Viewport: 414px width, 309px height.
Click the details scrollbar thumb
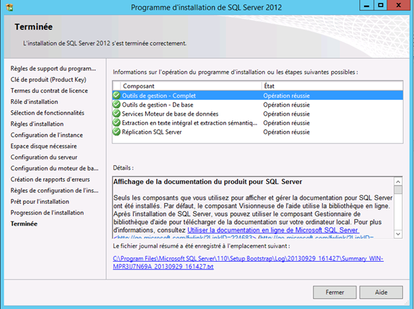(398, 190)
